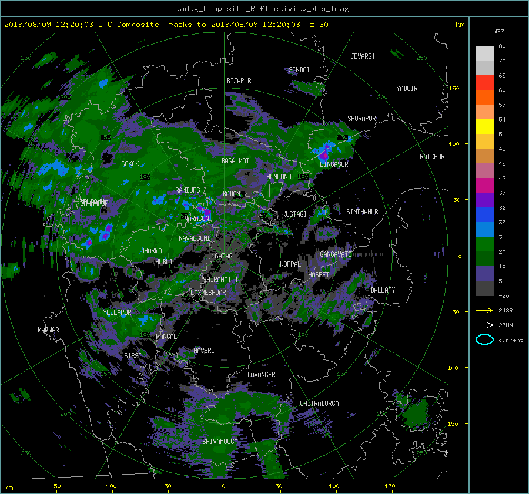529x494 pixels.
Task: Click the UTC Composite Tracks timestamp line
Action: pos(166,25)
